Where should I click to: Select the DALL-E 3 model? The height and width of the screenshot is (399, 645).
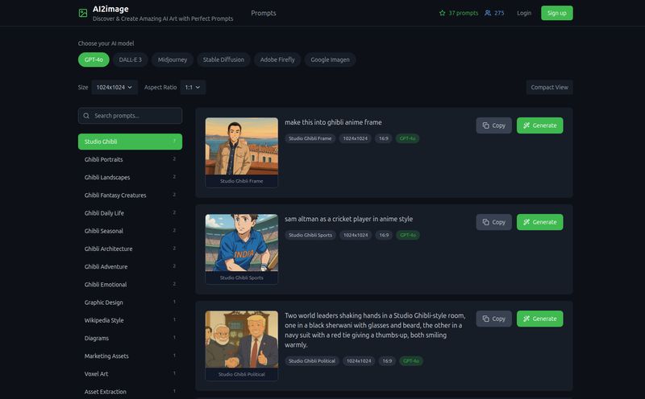coord(131,60)
